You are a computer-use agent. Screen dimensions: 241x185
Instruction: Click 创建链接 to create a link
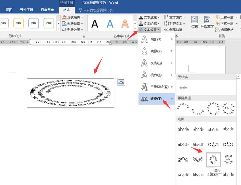(175, 29)
